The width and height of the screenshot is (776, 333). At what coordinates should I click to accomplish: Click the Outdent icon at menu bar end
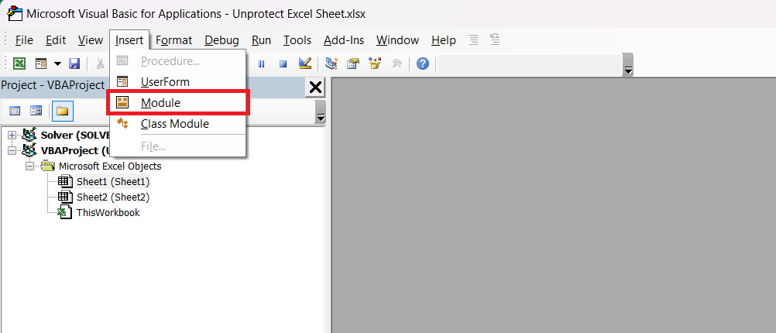(494, 39)
